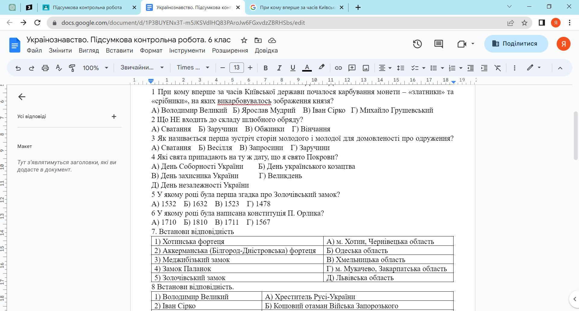The width and height of the screenshot is (579, 311).
Task: Print the document via printer icon
Action: point(45,68)
